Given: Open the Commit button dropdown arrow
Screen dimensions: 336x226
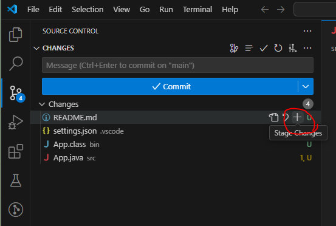Looking at the screenshot, I should point(306,86).
